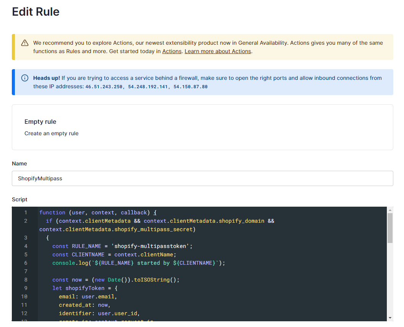Click 'created_at' key on line 11
404x327 pixels.
(75, 305)
